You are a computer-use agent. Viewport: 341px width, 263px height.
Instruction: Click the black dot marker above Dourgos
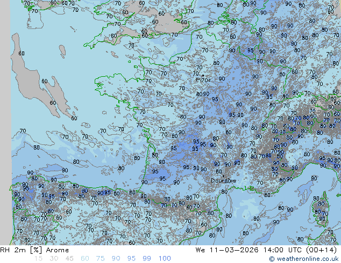223,175
